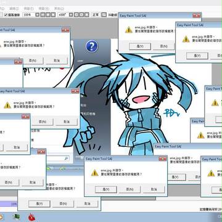The height and width of the screenshot is (222, 222).
Task: Click 否(N) in the top-left dialog beside the help icon
Action: coord(33,61)
